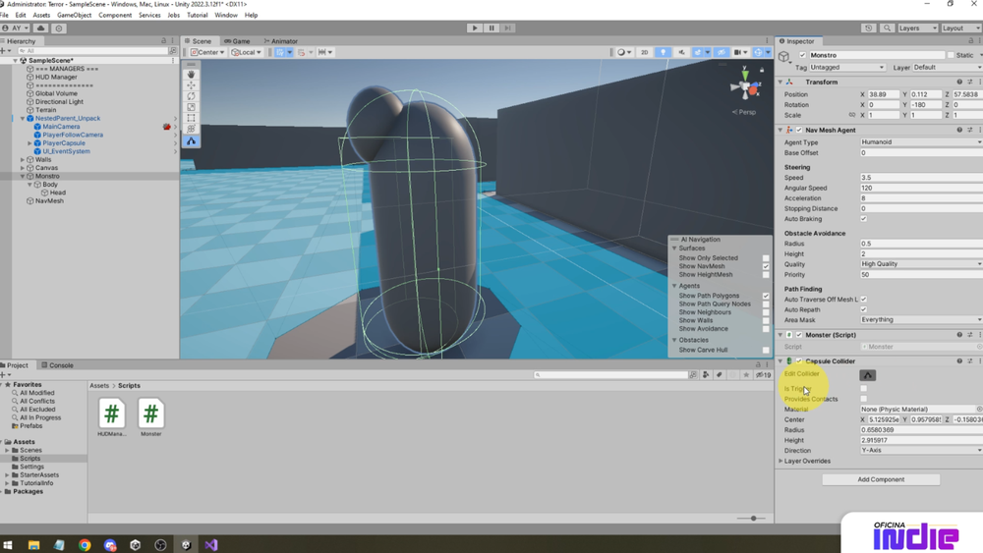Expand the Layer Overrides section
983x553 pixels.
click(807, 461)
